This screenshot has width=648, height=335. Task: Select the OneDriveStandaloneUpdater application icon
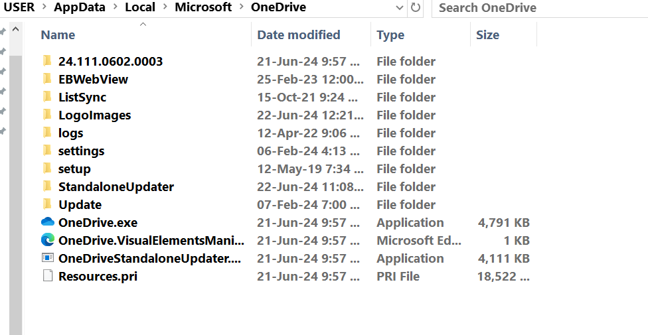tap(48, 258)
